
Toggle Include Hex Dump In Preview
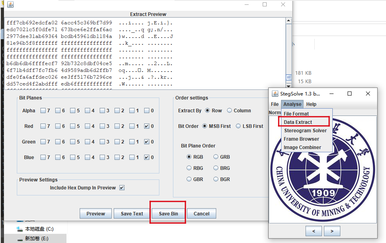point(122,188)
